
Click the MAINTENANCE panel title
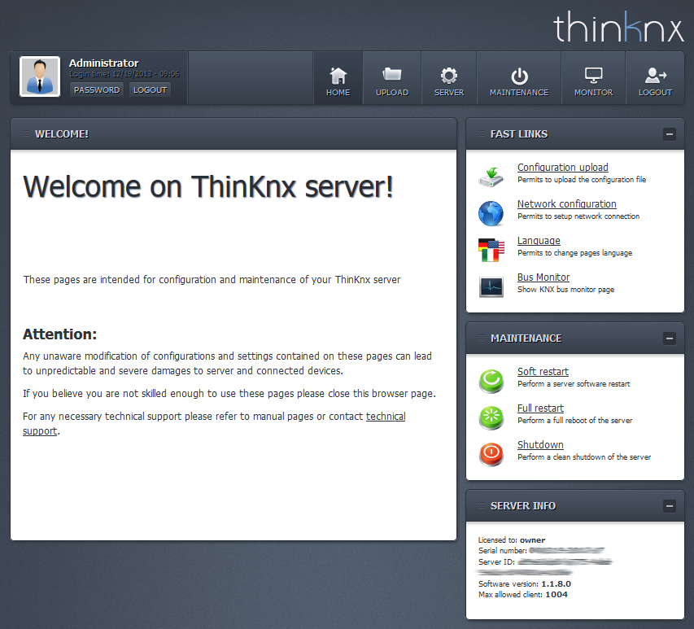click(526, 339)
